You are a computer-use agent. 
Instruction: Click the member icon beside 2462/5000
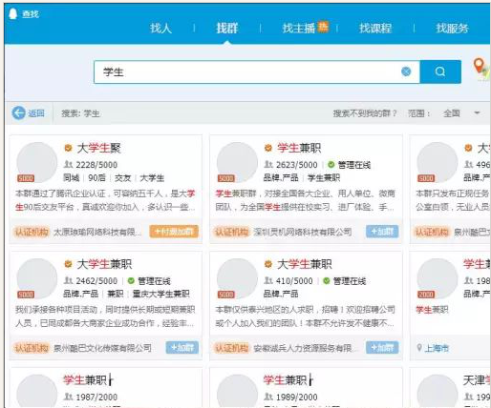coord(69,280)
